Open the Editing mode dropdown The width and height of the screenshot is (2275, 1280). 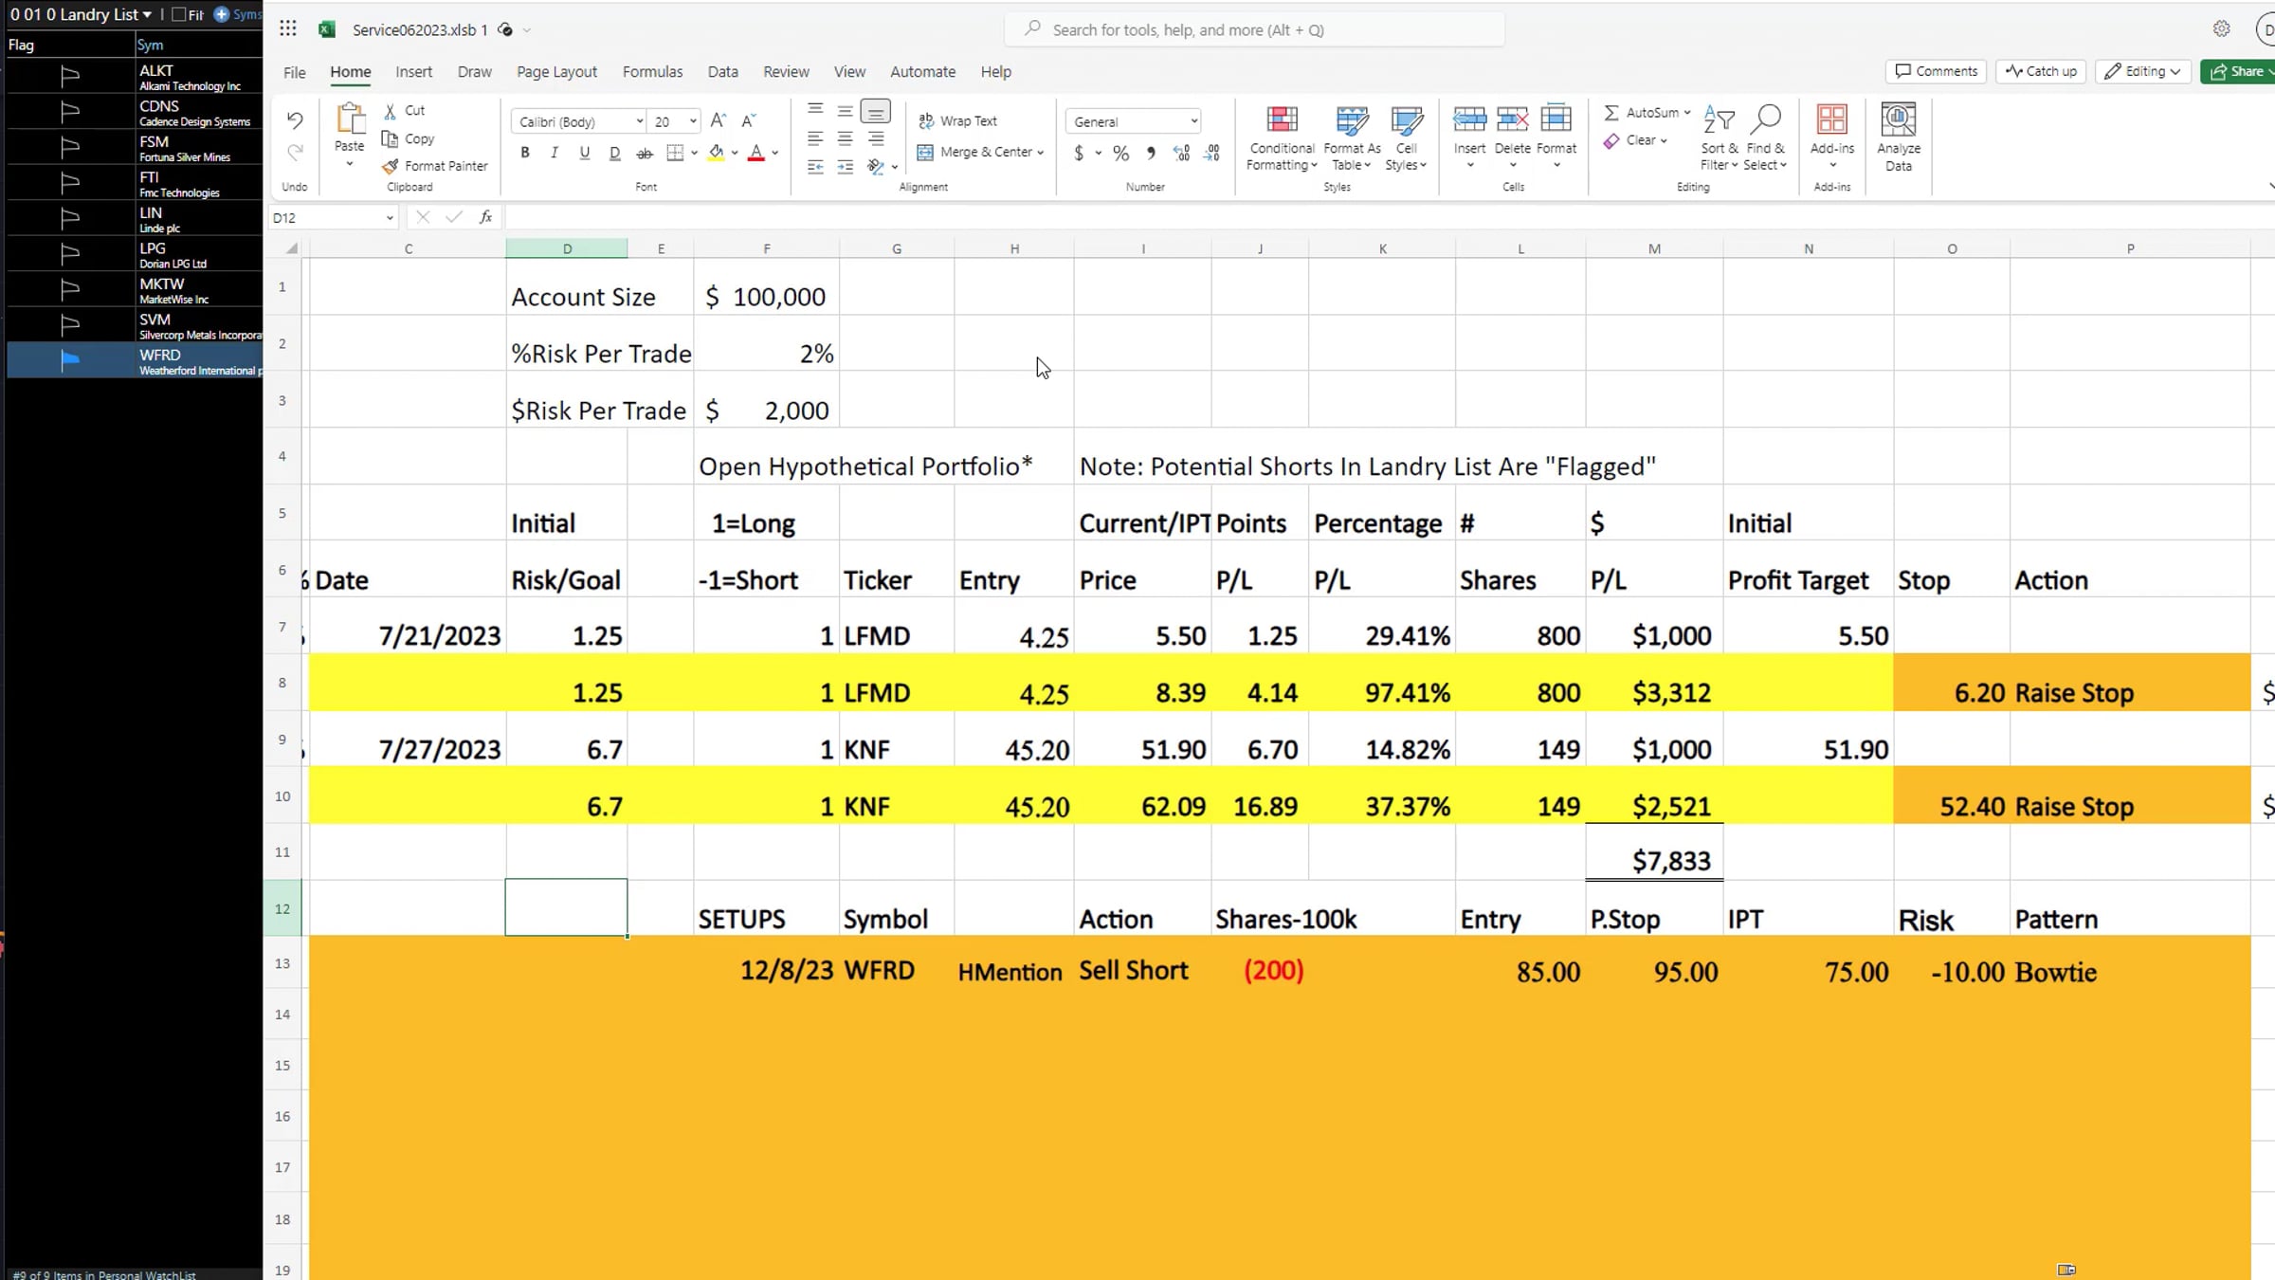coord(2143,71)
